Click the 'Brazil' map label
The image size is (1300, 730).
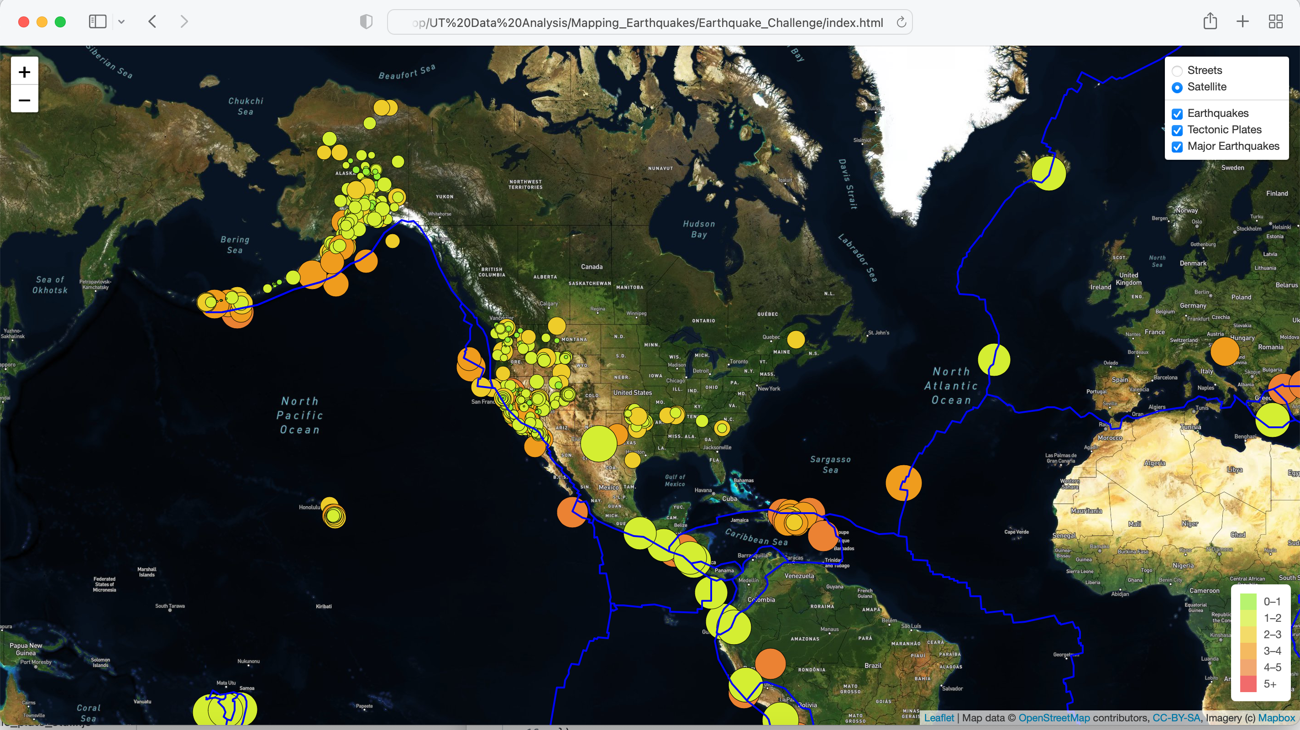(873, 665)
